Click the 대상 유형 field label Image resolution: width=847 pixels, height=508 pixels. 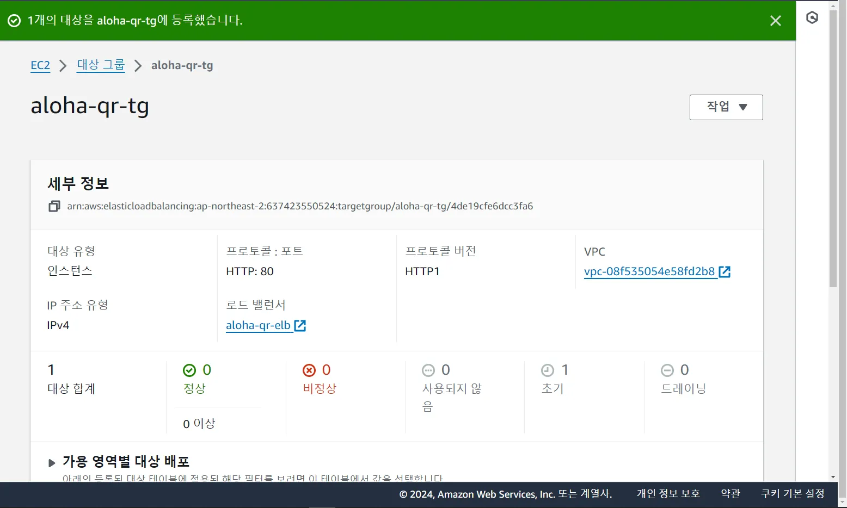71,251
